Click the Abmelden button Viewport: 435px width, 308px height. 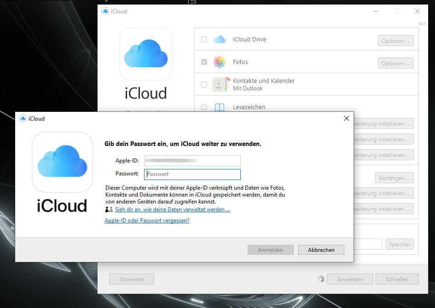coord(132,279)
